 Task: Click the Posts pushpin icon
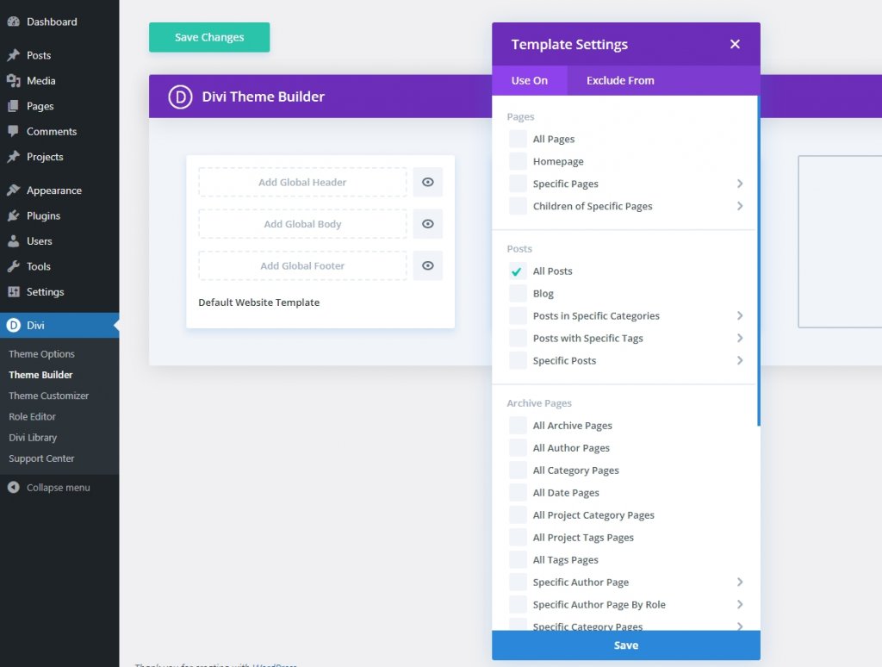tap(14, 55)
